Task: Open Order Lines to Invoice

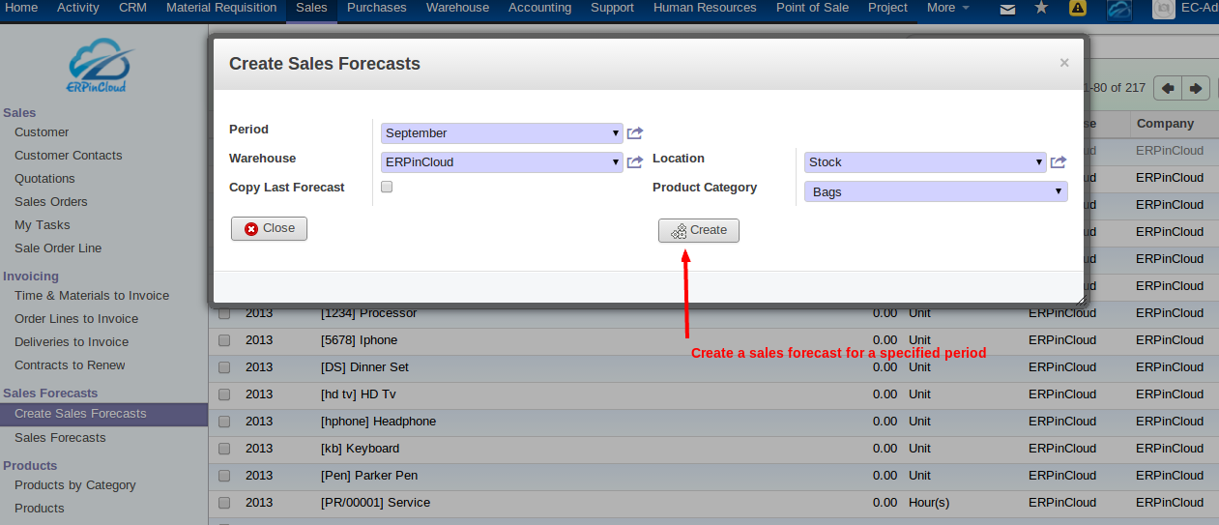Action: point(76,319)
